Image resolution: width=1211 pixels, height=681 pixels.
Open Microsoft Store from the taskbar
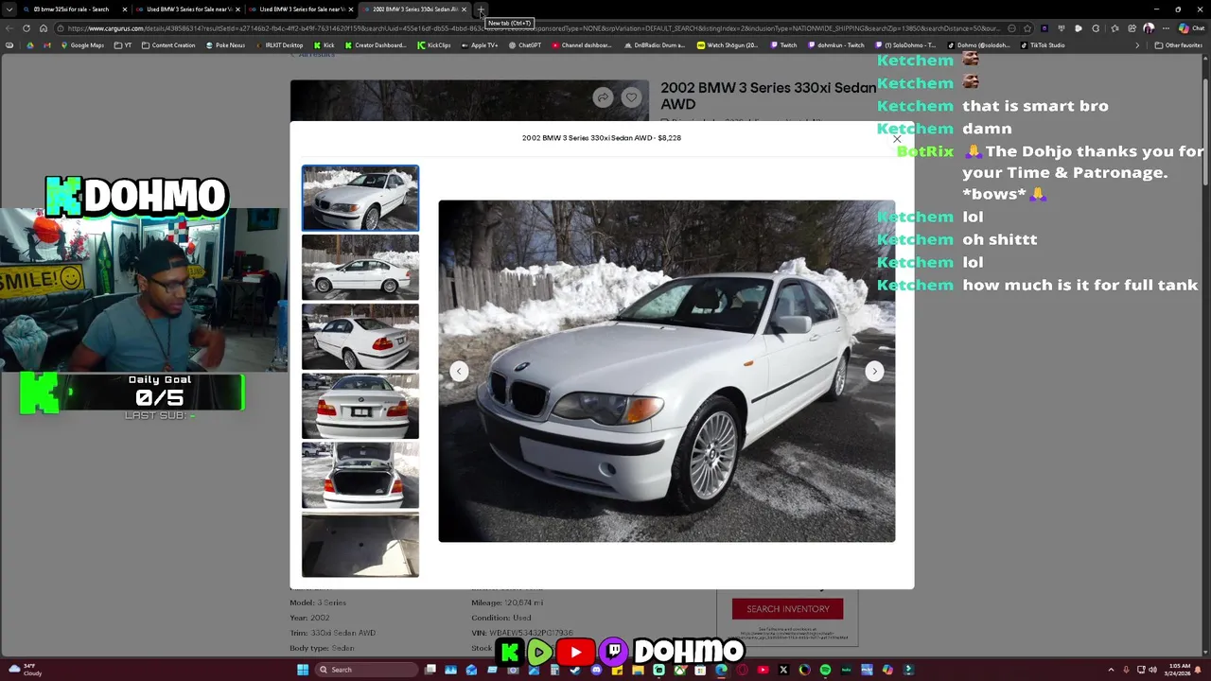pyautogui.click(x=700, y=670)
